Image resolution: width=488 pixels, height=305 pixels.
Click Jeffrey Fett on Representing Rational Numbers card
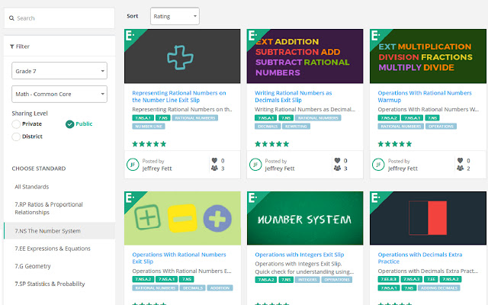point(157,169)
